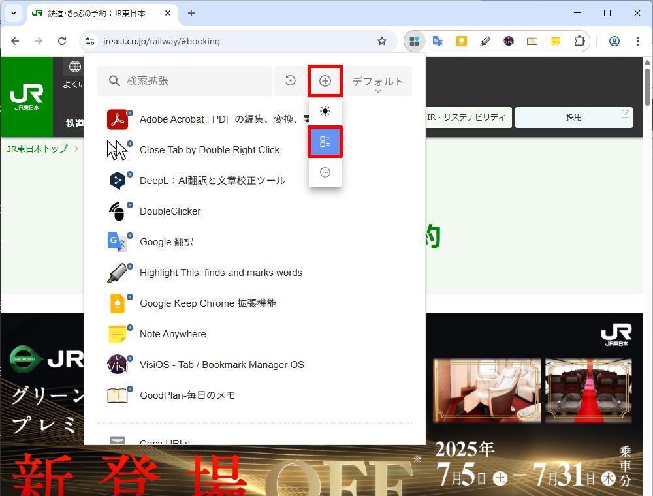Click the red-carpet train cabin photo
Image resolution: width=653 pixels, height=496 pixels.
[x=588, y=390]
